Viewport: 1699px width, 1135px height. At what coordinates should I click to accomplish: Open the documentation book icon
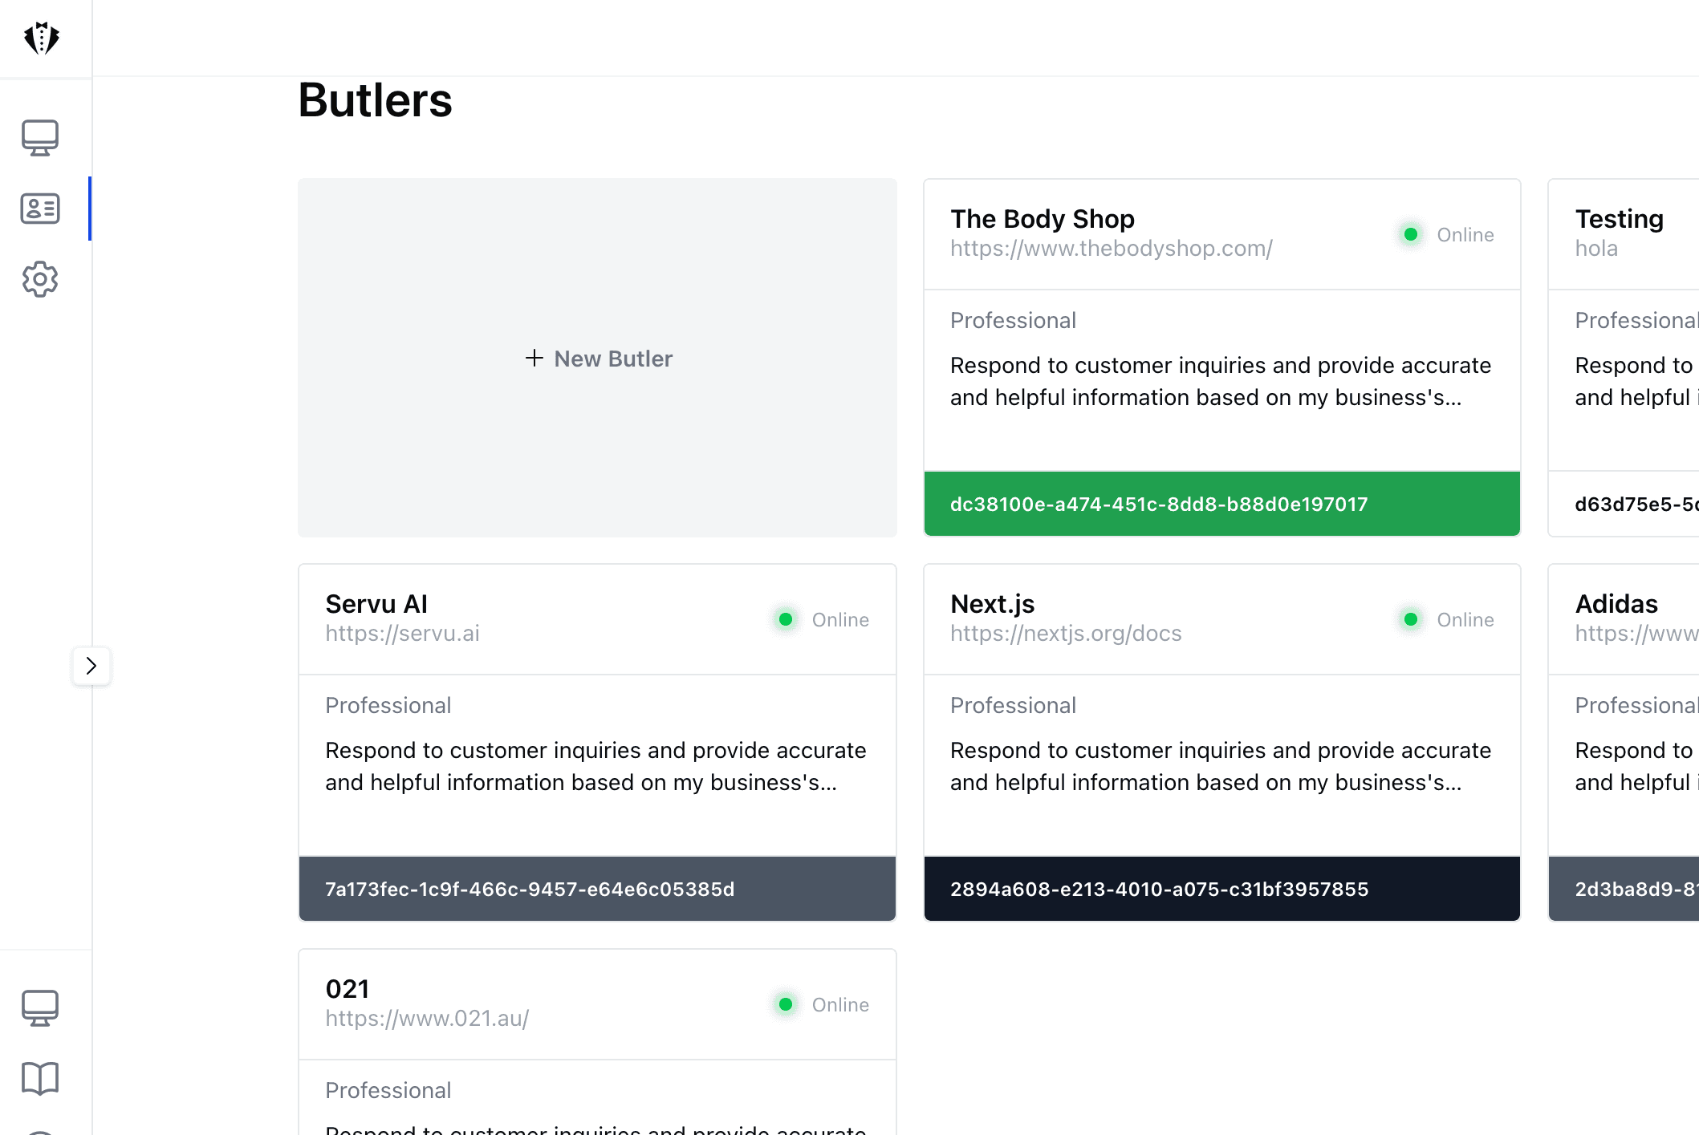40,1078
